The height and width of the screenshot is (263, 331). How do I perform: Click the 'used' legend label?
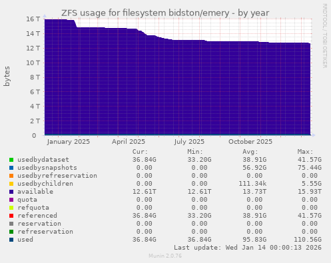[x=25, y=240]
